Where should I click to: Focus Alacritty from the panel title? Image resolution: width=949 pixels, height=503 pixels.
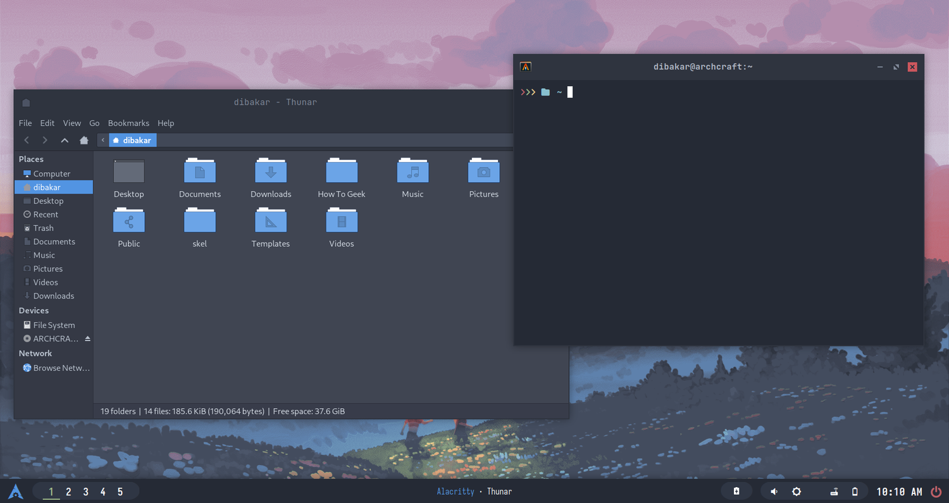[x=456, y=492]
